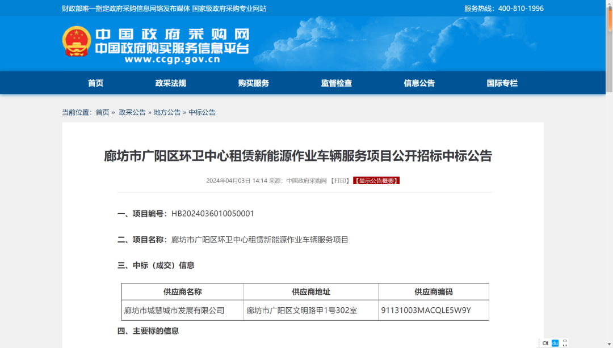The image size is (613, 348).
Task: Click the CH language indicator
Action: [x=545, y=343]
